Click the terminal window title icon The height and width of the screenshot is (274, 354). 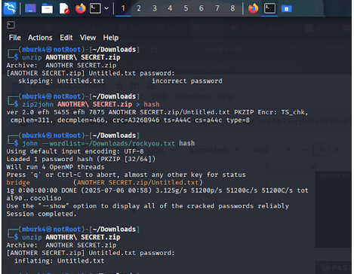(x=11, y=25)
